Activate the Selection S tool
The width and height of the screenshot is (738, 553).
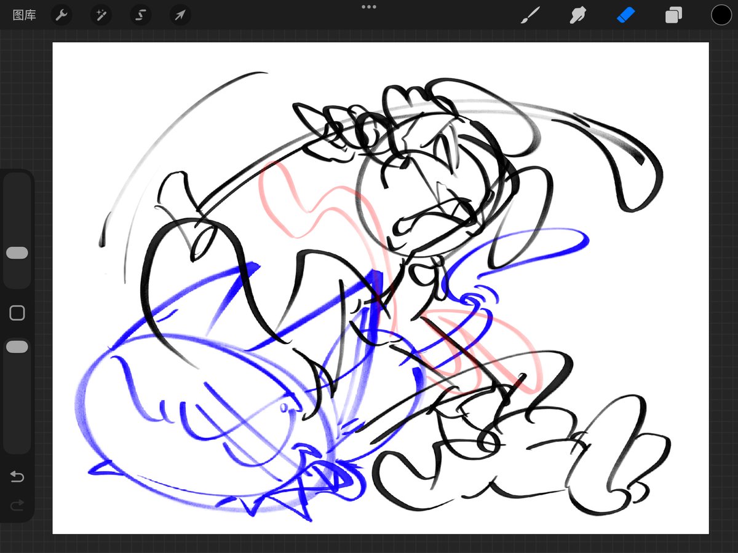pos(140,15)
